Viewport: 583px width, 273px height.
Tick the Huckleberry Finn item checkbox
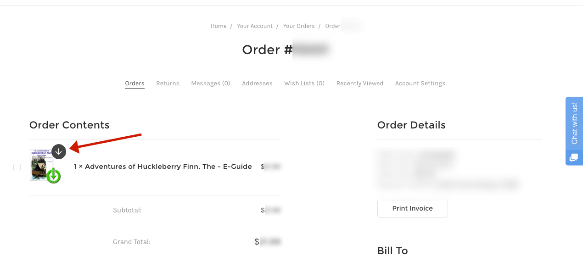(17, 167)
